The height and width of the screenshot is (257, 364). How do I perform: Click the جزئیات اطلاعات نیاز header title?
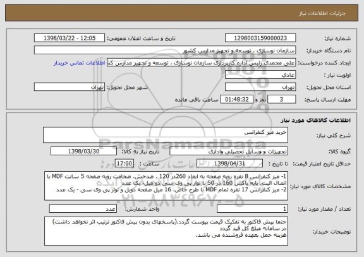click(322, 13)
